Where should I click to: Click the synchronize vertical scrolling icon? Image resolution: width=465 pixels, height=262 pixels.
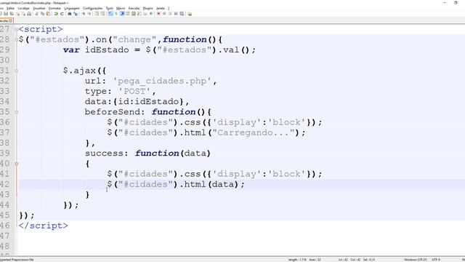coord(97,14)
